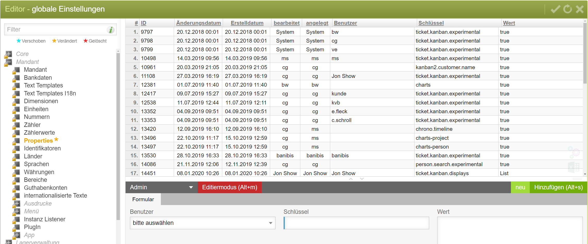588x244 pixels.
Task: Click the table scrollbar down arrow
Action: point(585,174)
